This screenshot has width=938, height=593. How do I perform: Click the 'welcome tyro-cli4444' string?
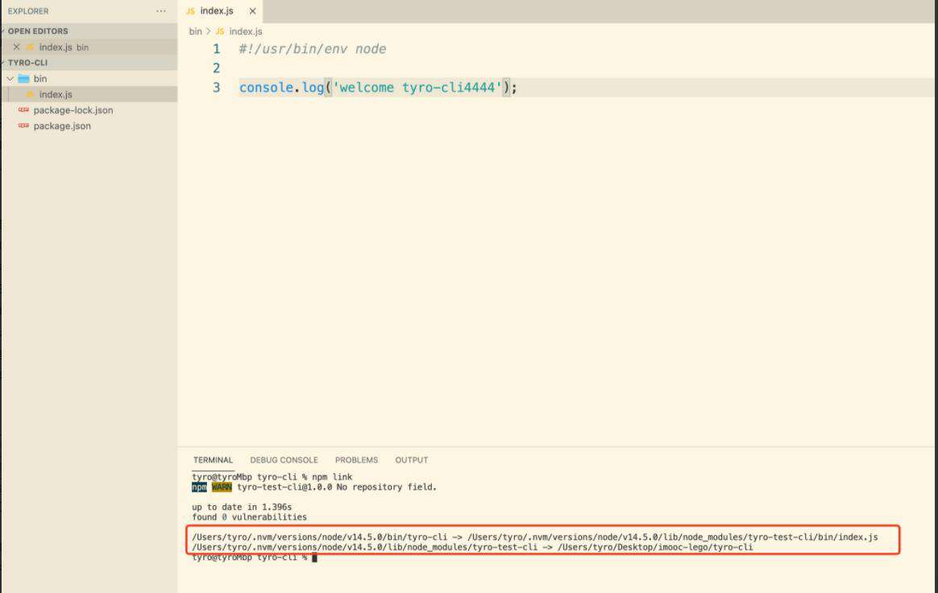click(417, 87)
